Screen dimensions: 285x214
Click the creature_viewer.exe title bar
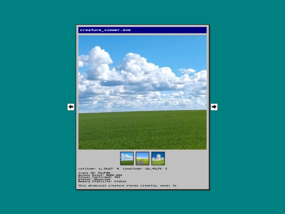tap(142, 30)
